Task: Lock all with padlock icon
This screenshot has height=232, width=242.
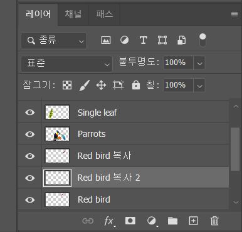Action: 136,85
